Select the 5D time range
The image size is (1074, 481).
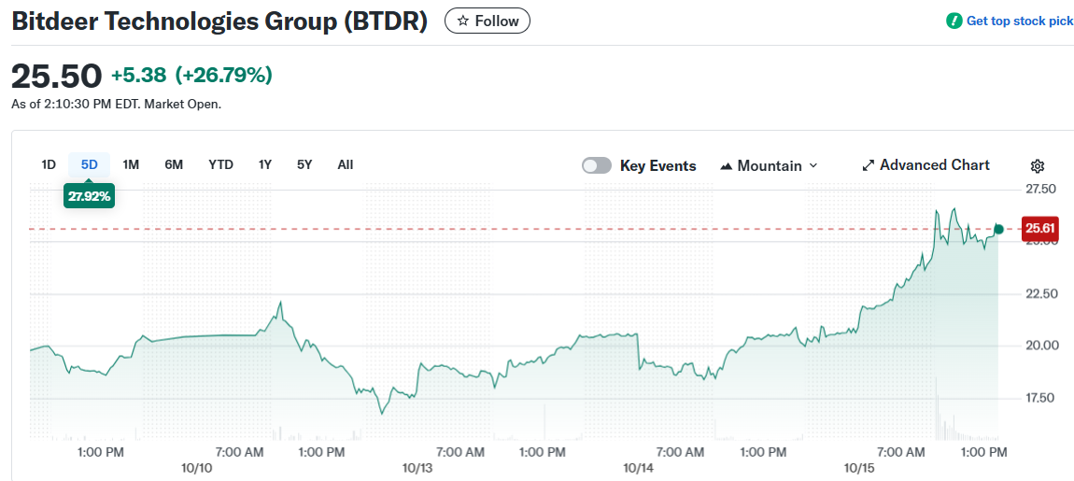pyautogui.click(x=89, y=164)
